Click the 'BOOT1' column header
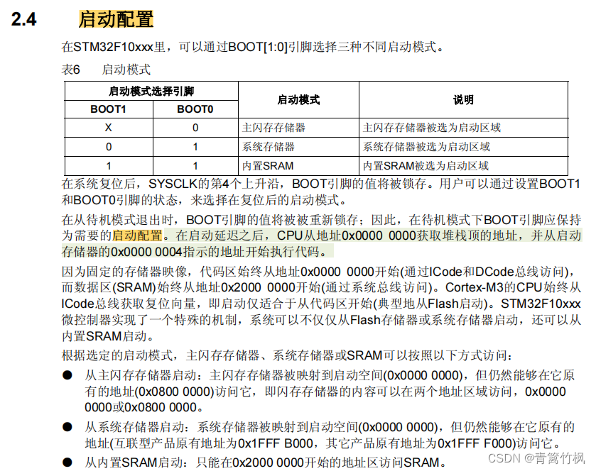596x471 pixels. [108, 109]
